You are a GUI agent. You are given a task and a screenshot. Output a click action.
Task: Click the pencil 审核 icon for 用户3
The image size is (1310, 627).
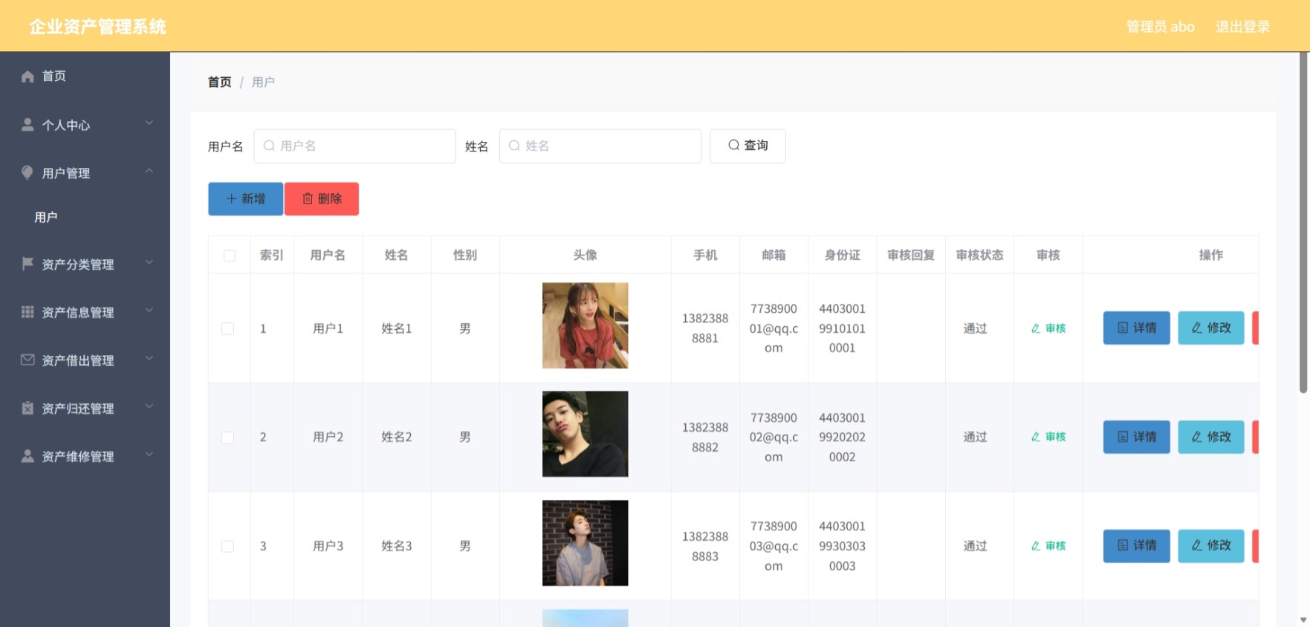1036,546
